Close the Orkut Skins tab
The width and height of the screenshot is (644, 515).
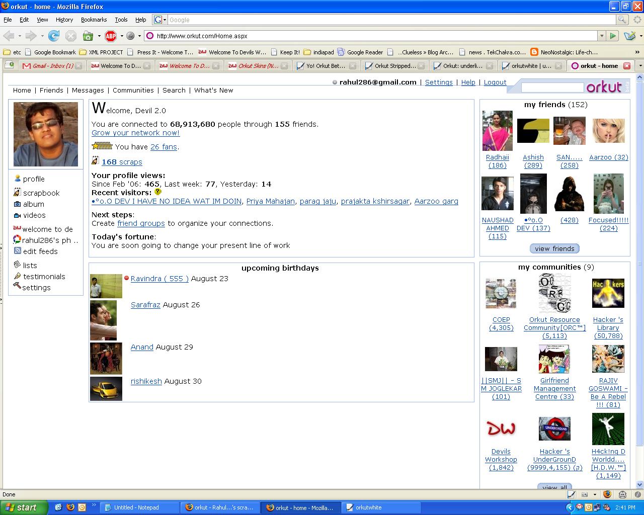pyautogui.click(x=284, y=66)
